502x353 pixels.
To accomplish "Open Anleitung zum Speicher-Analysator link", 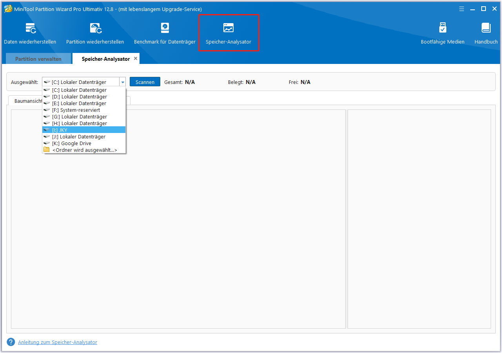I will click(x=58, y=342).
